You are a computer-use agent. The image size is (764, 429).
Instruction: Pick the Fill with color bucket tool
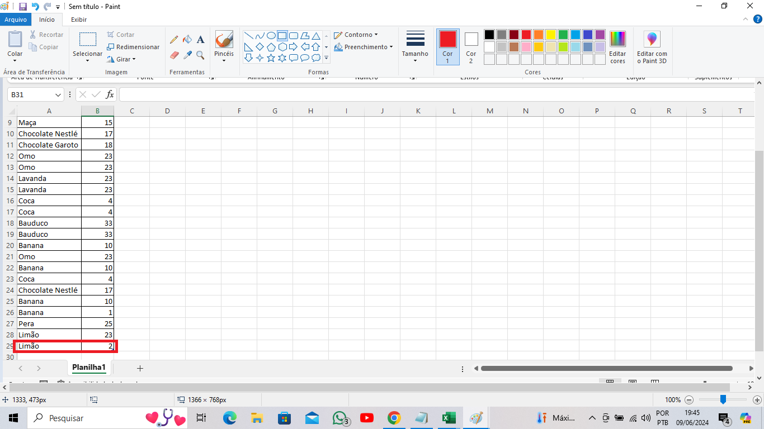tap(187, 40)
